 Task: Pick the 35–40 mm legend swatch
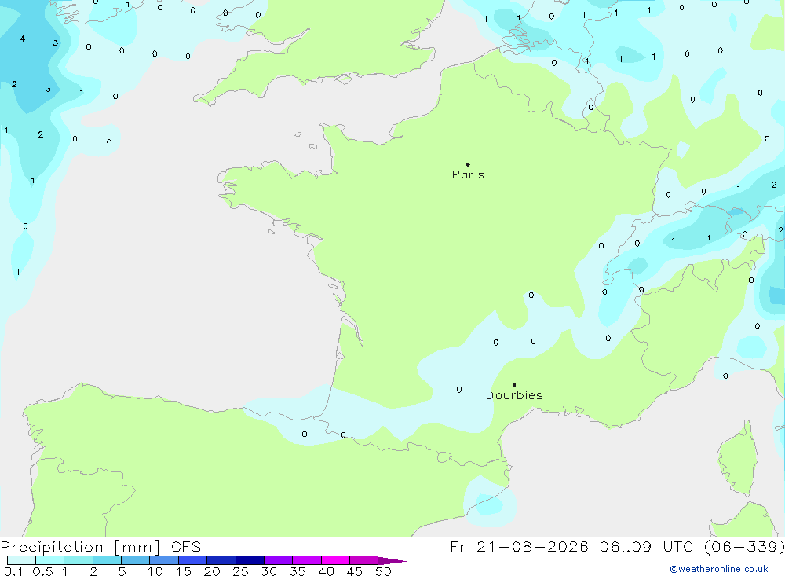click(307, 560)
